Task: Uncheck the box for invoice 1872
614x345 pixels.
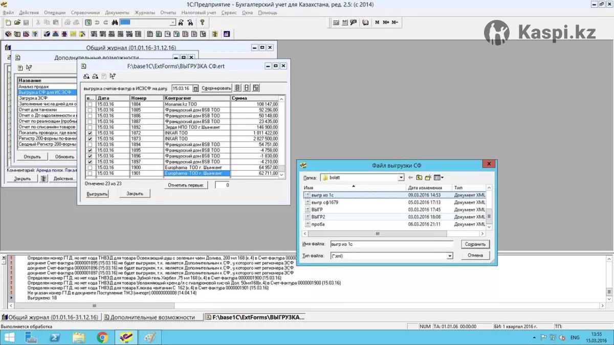Action: 90,133
